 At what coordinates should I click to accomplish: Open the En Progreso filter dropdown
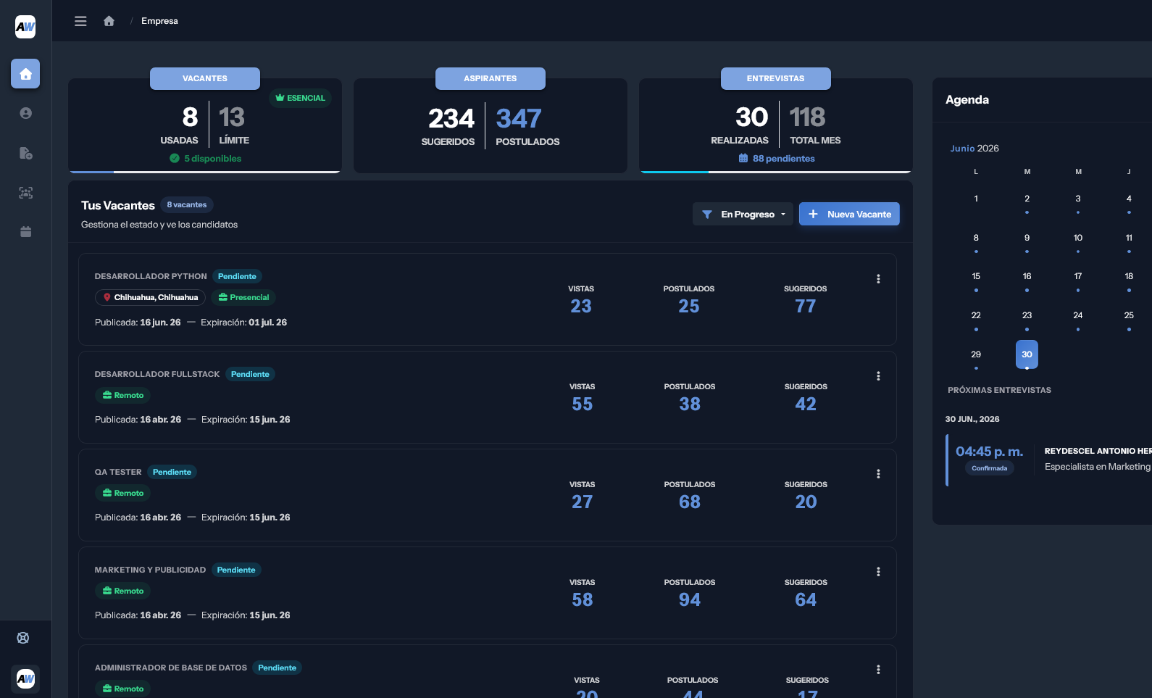click(x=743, y=215)
